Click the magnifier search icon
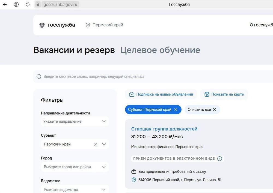Viewport: 273px width, 193px height. pyautogui.click(x=39, y=76)
